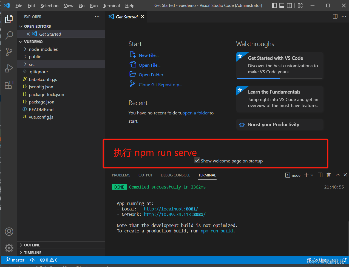This screenshot has height=267, width=349.
Task: Publish to cloud via status bar icon
Action: 32,260
